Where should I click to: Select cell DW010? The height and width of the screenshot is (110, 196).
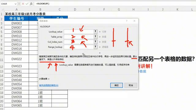17,36
